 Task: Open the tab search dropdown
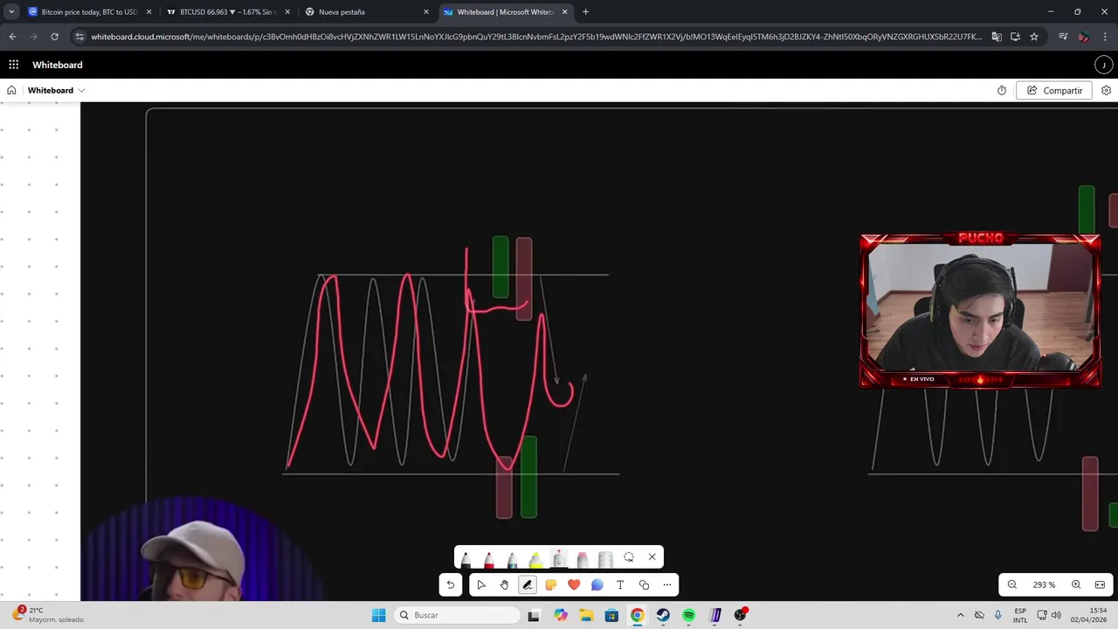pos(11,12)
